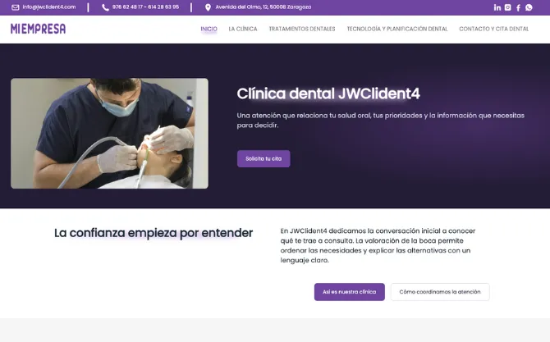550x342 pixels.
Task: Click Cómo coordinamos la atención button
Action: point(440,292)
